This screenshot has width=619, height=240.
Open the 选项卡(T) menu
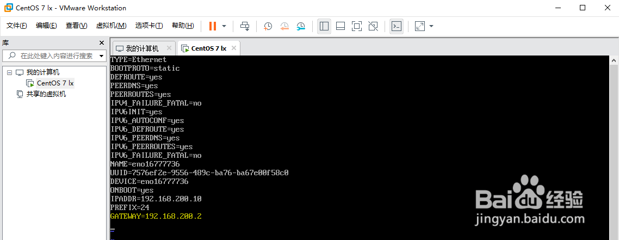coord(149,26)
